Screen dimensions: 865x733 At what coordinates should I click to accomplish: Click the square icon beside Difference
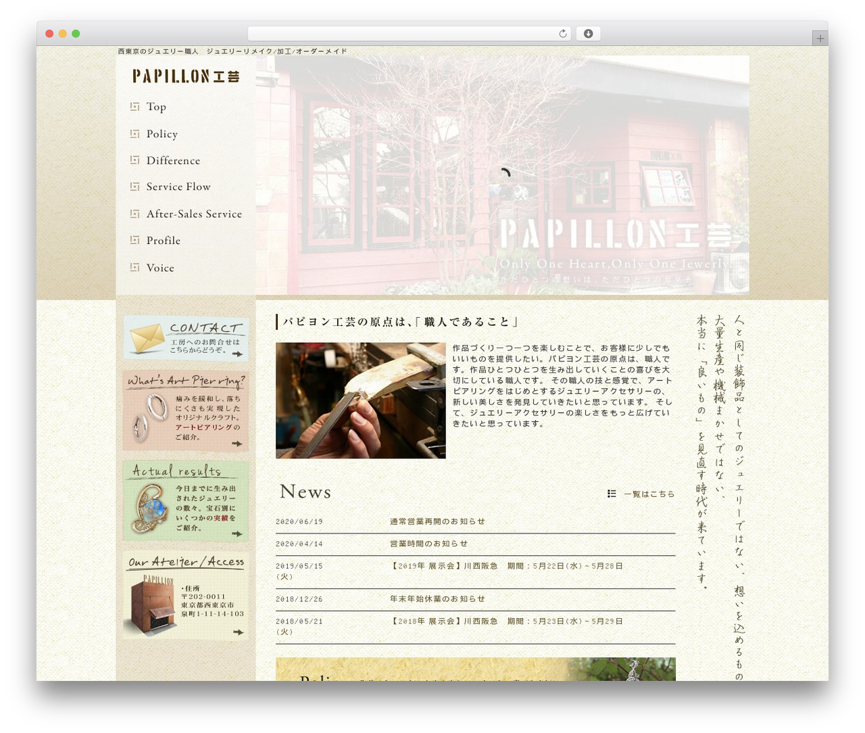tap(134, 160)
